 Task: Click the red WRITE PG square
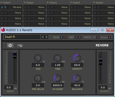point(98,37)
